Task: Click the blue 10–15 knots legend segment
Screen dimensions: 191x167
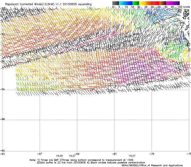Action: [129, 3]
